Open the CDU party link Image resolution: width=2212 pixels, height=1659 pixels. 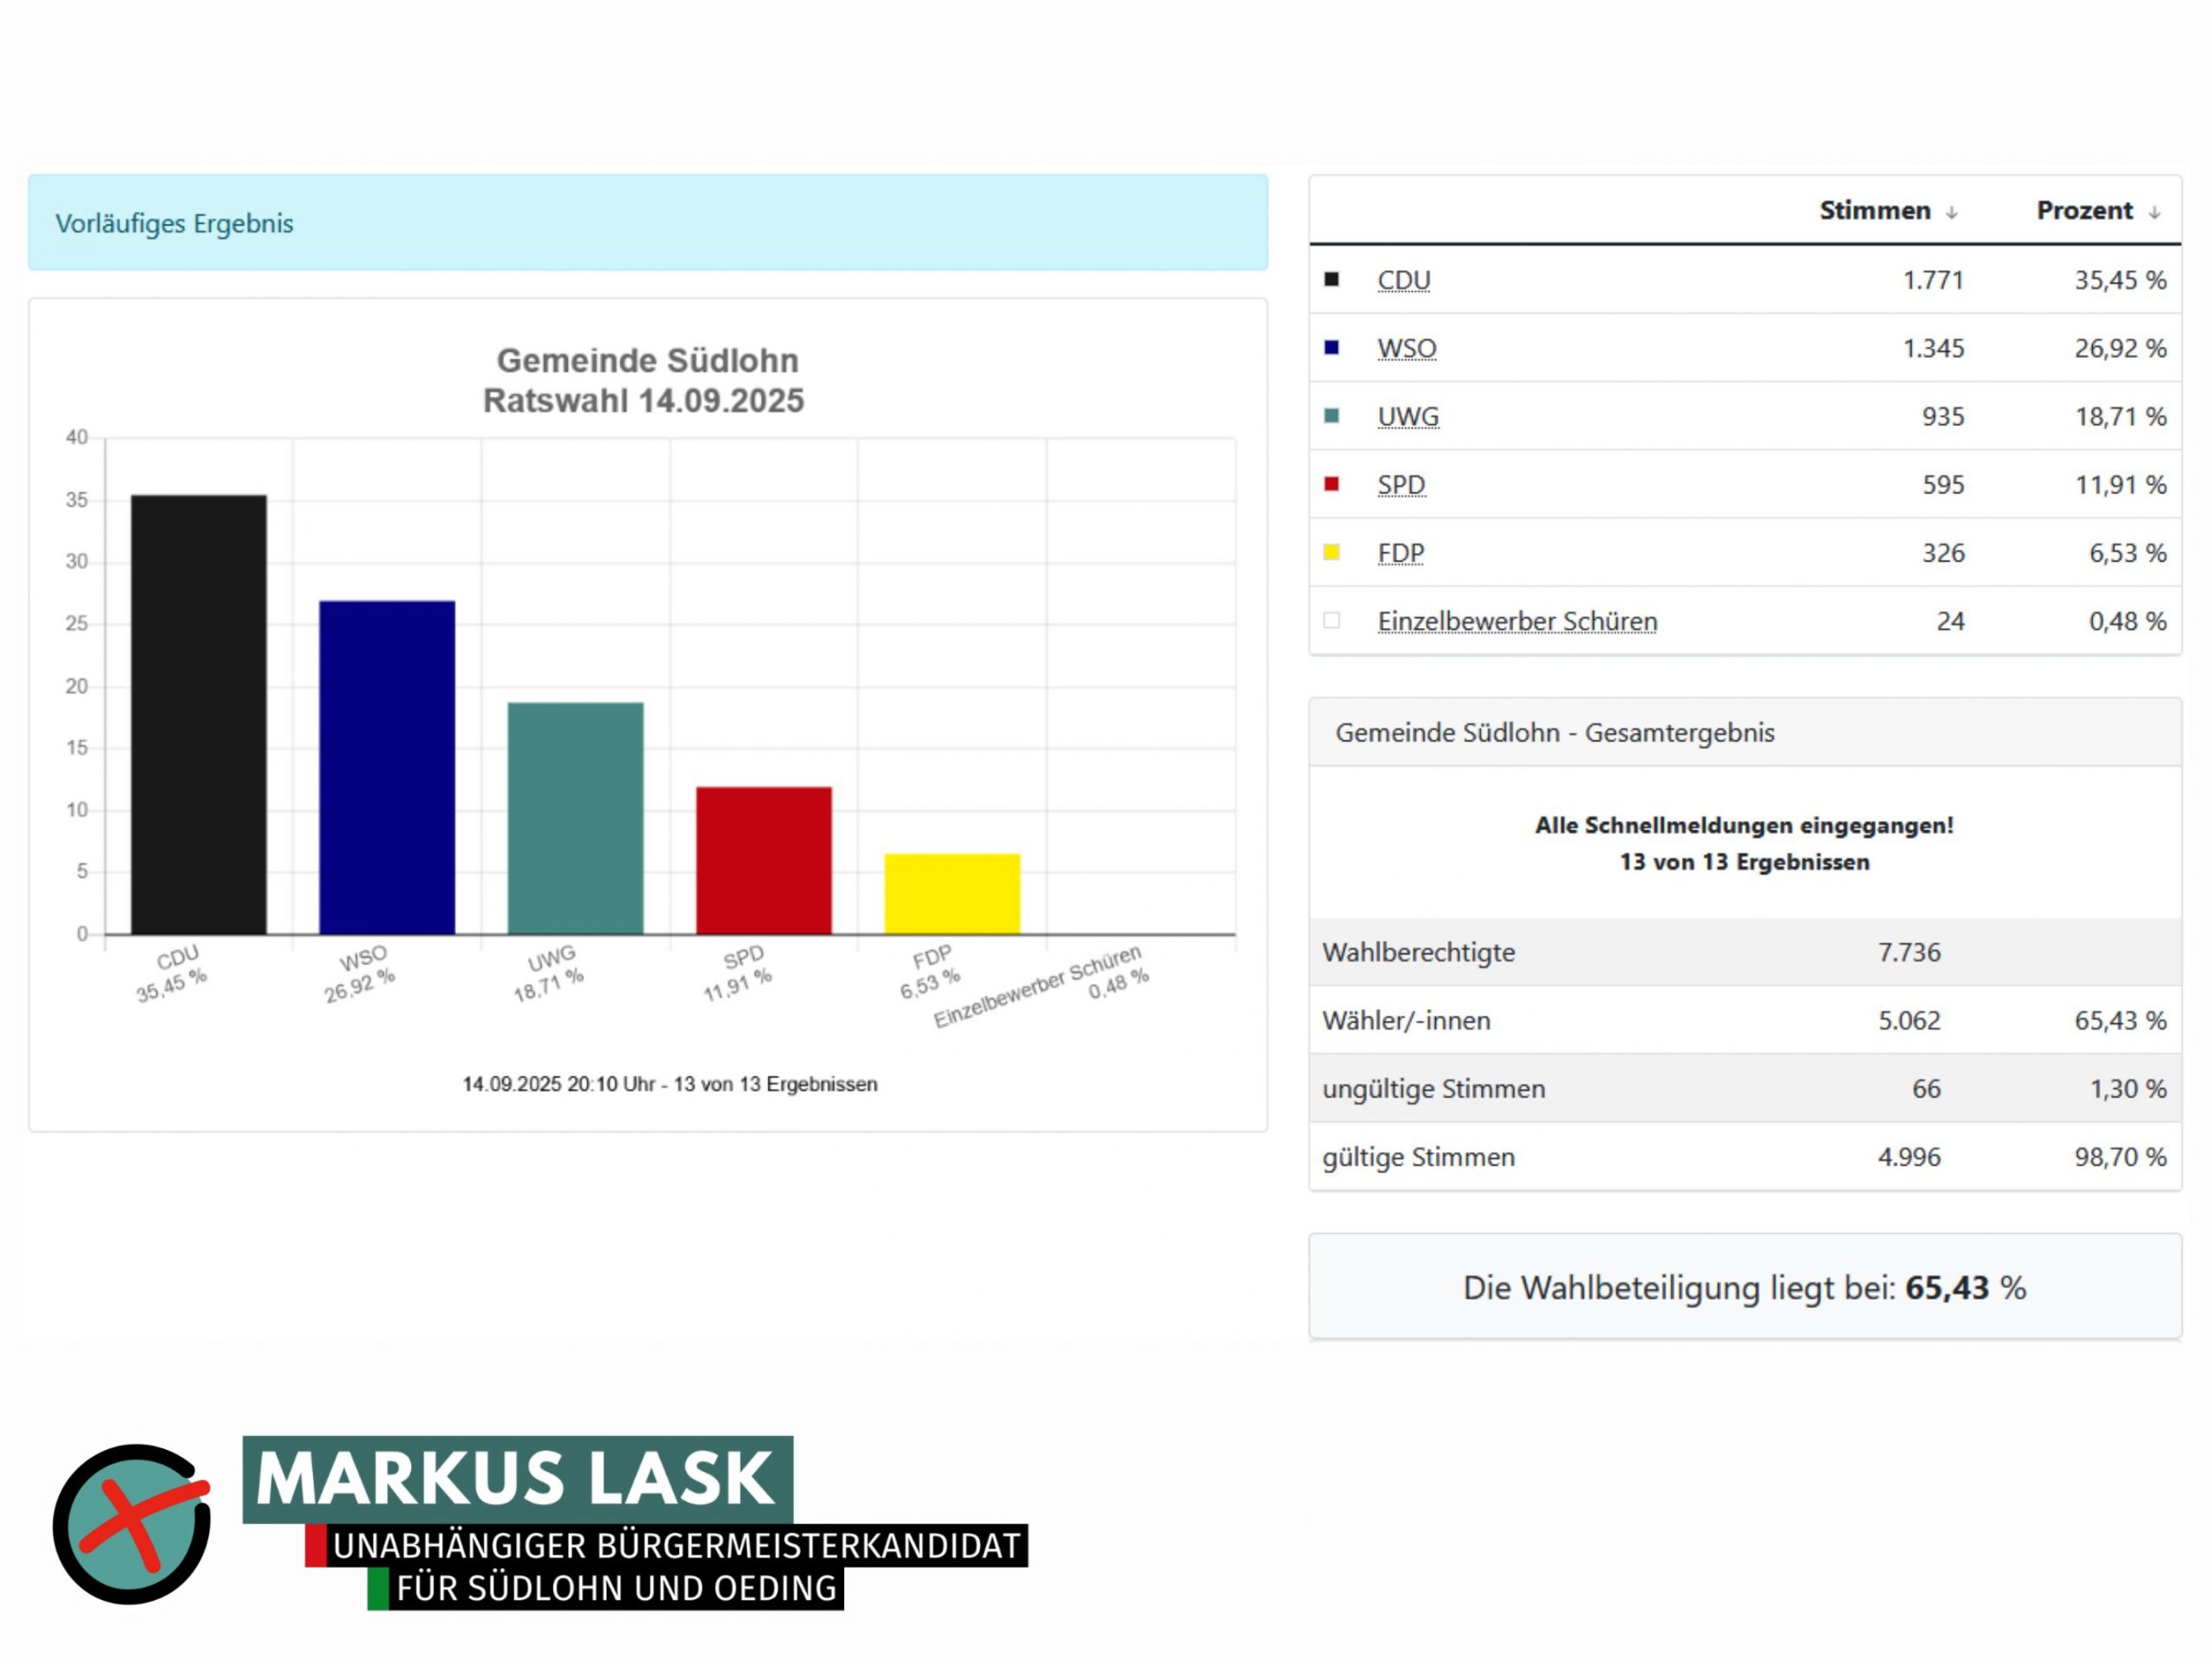[1403, 280]
